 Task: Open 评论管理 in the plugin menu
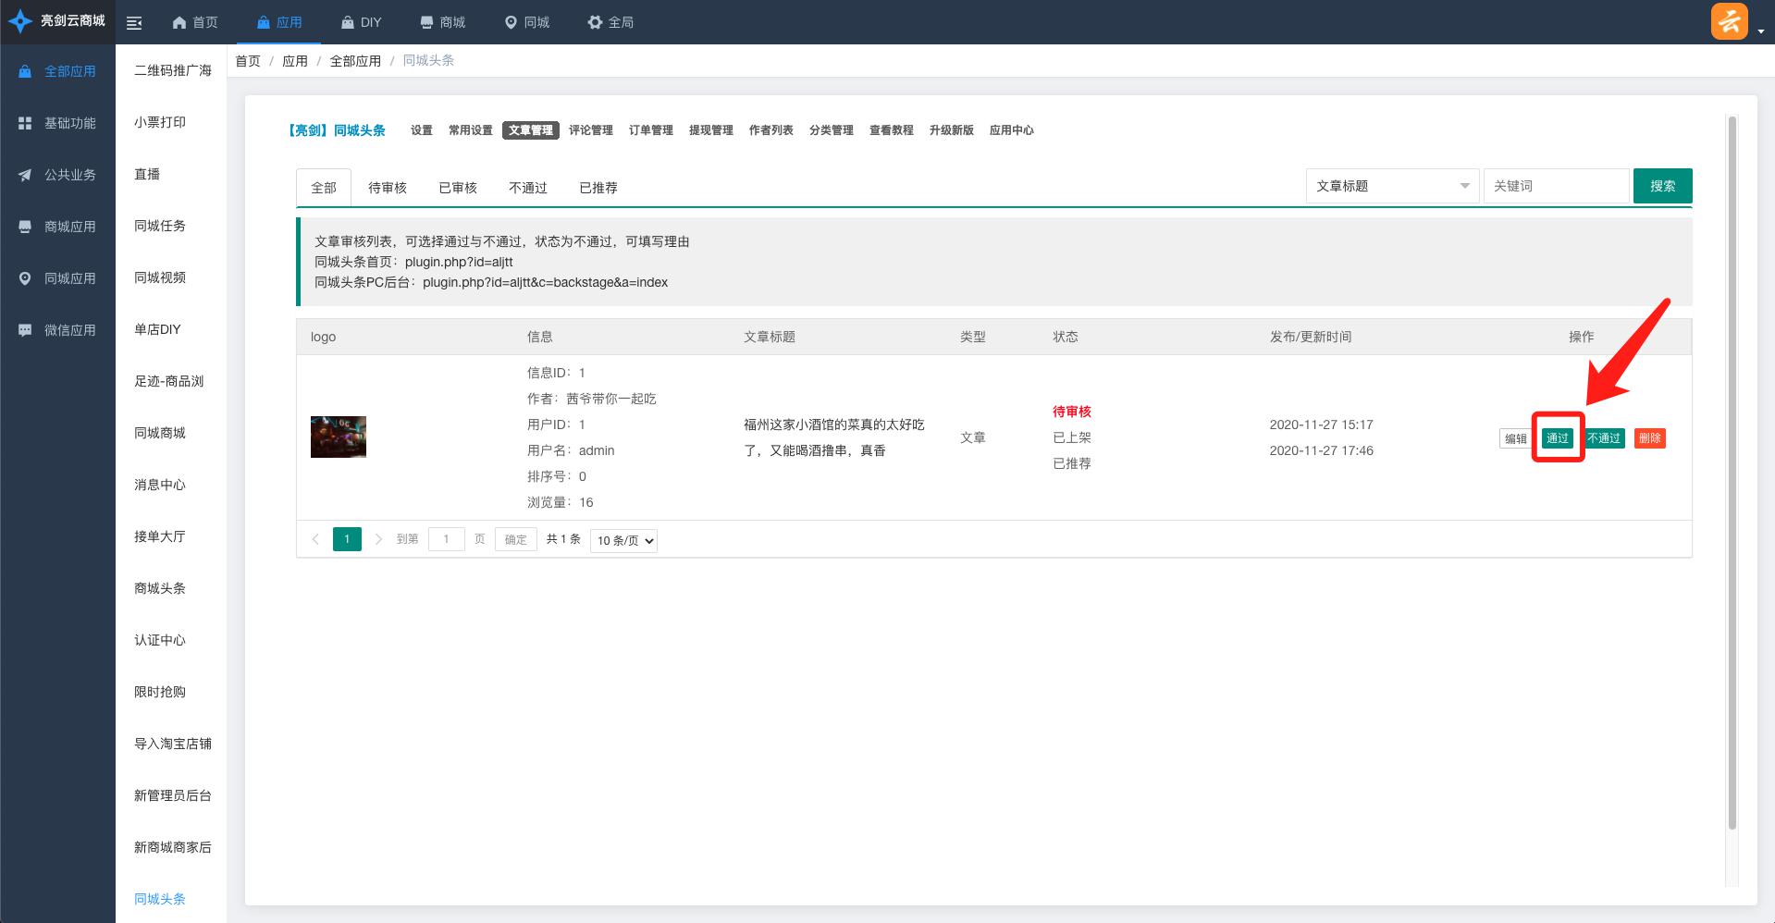click(x=590, y=130)
